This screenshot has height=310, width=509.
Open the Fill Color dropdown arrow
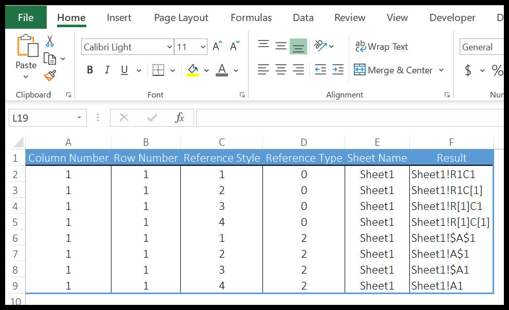206,70
